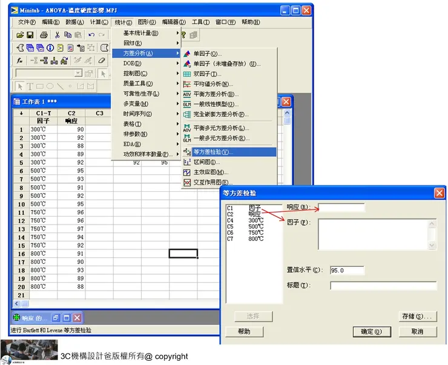The image size is (448, 365).
Task: Choose 主效应图(M)... menu entry
Action: pyautogui.click(x=229, y=173)
